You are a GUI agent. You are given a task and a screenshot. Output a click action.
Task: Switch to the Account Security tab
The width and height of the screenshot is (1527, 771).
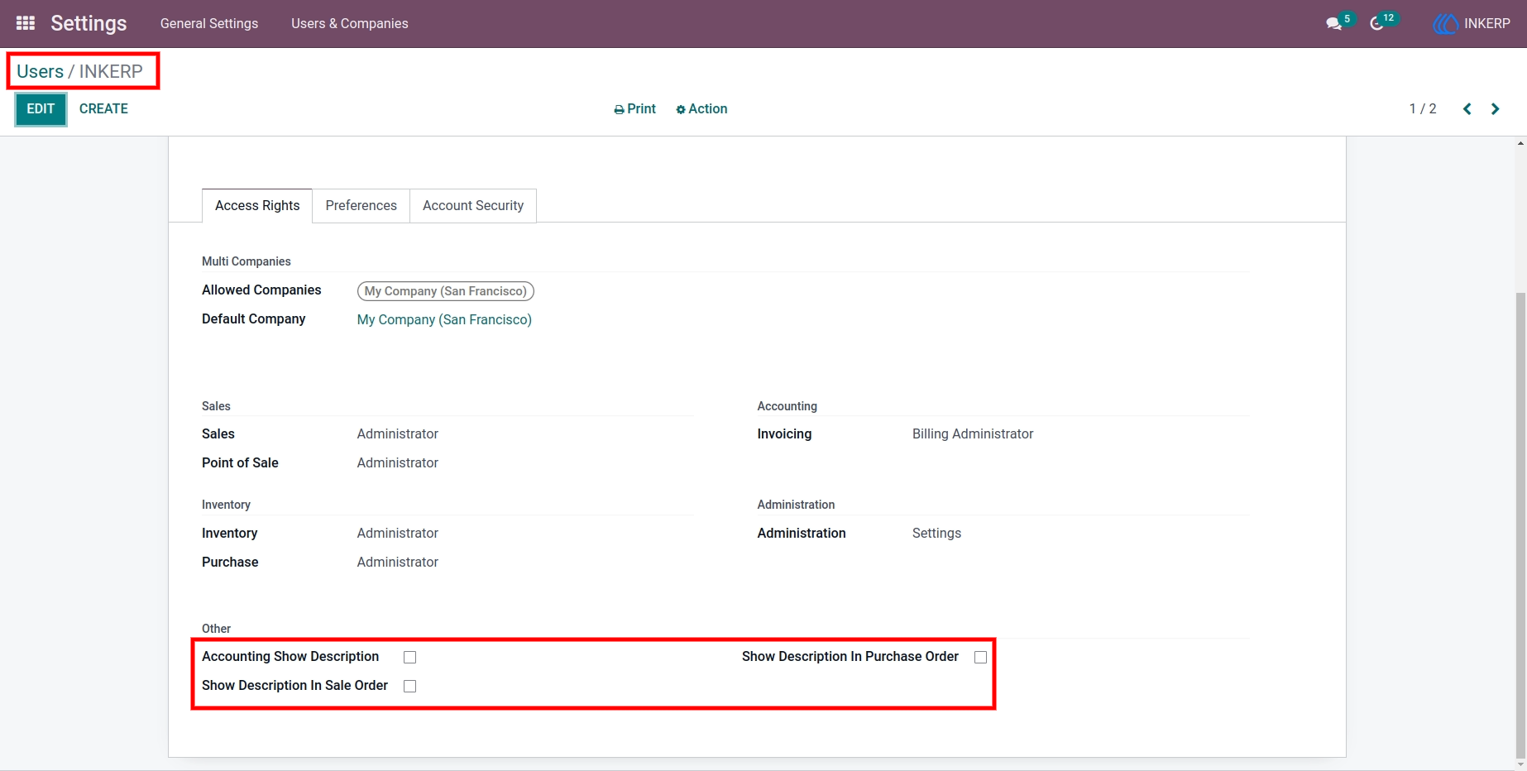[473, 206]
